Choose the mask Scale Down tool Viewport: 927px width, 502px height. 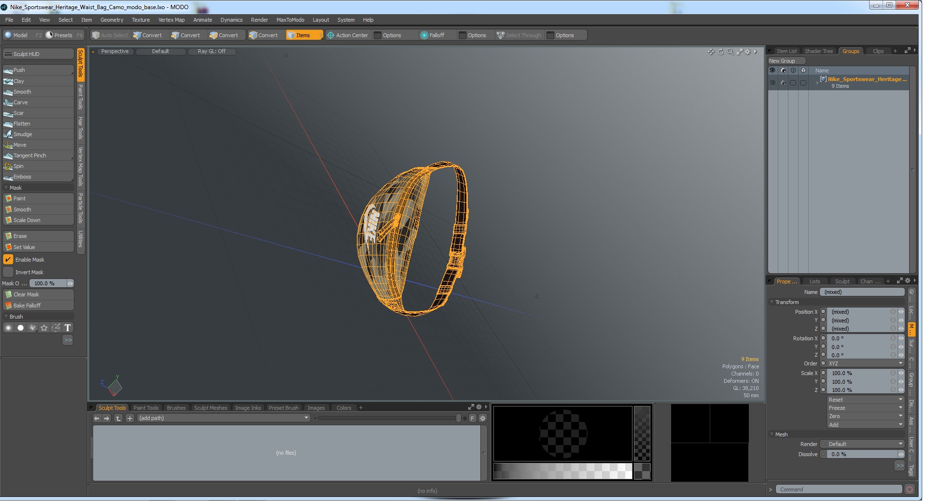point(38,221)
